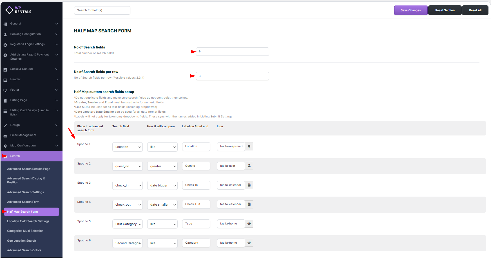Click the home icon for Category row
The height and width of the screenshot is (258, 491).
click(x=249, y=243)
